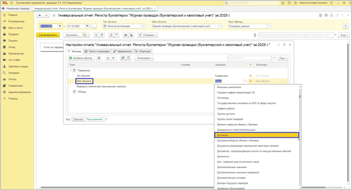The height and width of the screenshot is (190, 352).
Task: Open the 'Структура' settings tab
Action: click(143, 51)
